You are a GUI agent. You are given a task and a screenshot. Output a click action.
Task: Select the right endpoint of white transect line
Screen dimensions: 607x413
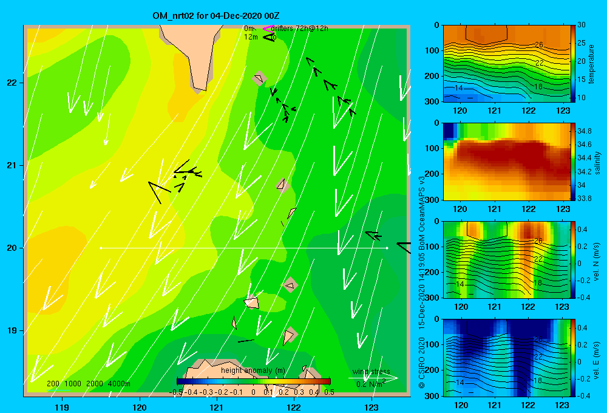[387, 248]
